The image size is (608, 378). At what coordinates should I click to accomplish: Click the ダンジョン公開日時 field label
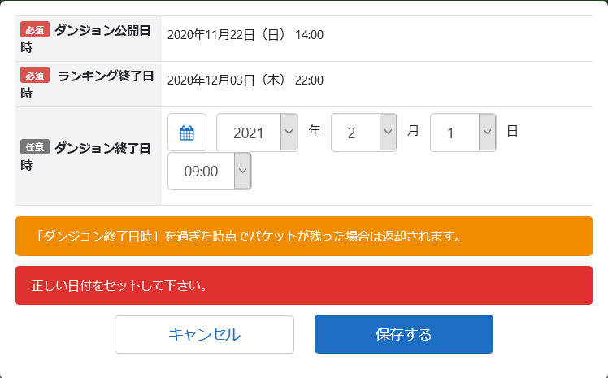(102, 31)
